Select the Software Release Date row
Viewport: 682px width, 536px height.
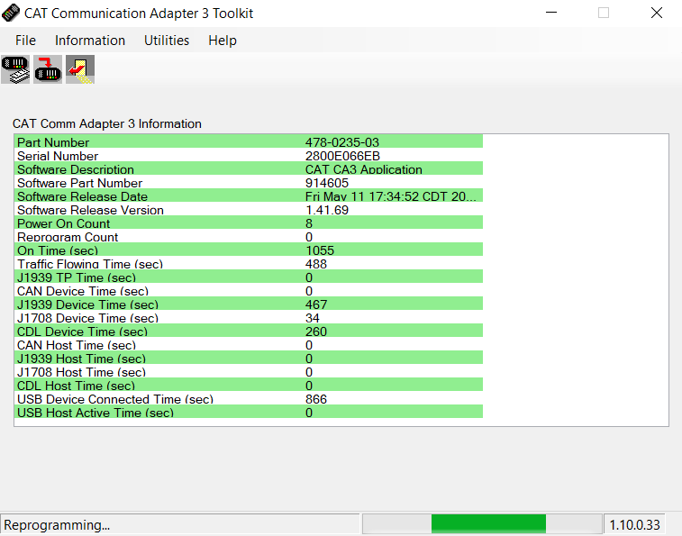[249, 195]
